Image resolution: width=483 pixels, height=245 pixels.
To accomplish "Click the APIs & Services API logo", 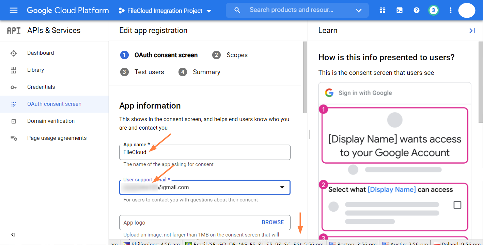I will pyautogui.click(x=14, y=30).
